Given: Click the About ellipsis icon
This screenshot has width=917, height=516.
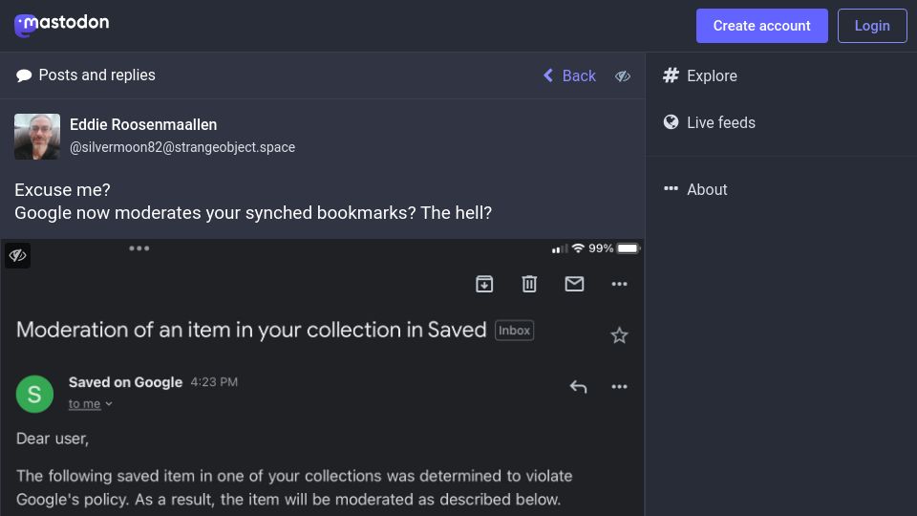Looking at the screenshot, I should click(x=671, y=188).
